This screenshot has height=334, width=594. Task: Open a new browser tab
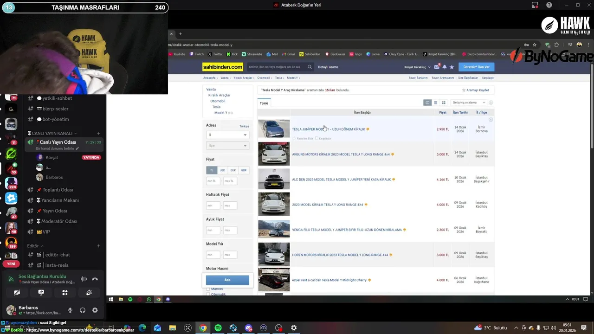181,33
